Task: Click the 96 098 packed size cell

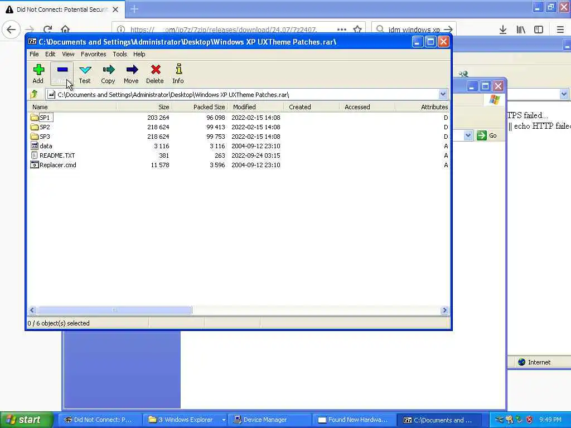Action: [x=216, y=118]
